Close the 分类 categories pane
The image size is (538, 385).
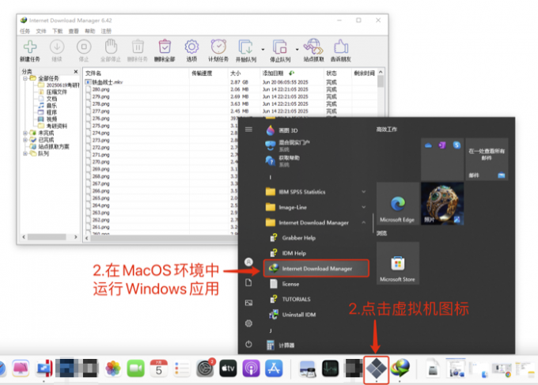point(76,72)
